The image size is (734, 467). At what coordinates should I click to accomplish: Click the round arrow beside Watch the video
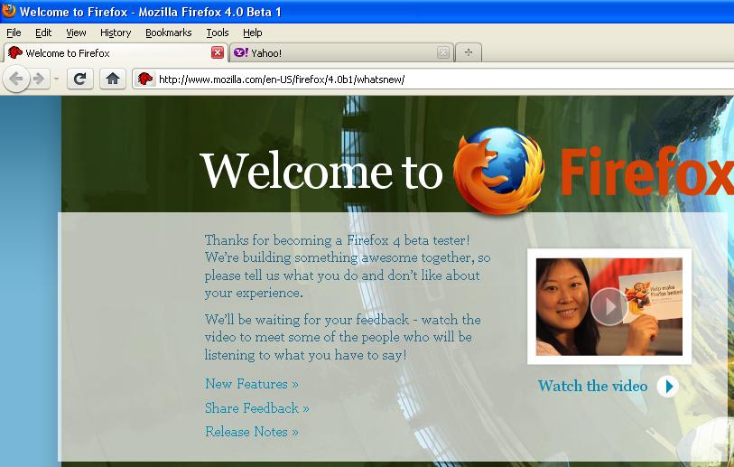[x=668, y=387]
